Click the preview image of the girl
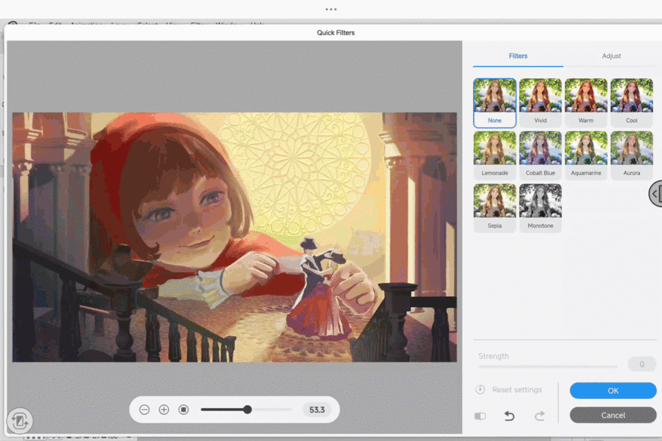The height and width of the screenshot is (441, 662). coord(234,237)
